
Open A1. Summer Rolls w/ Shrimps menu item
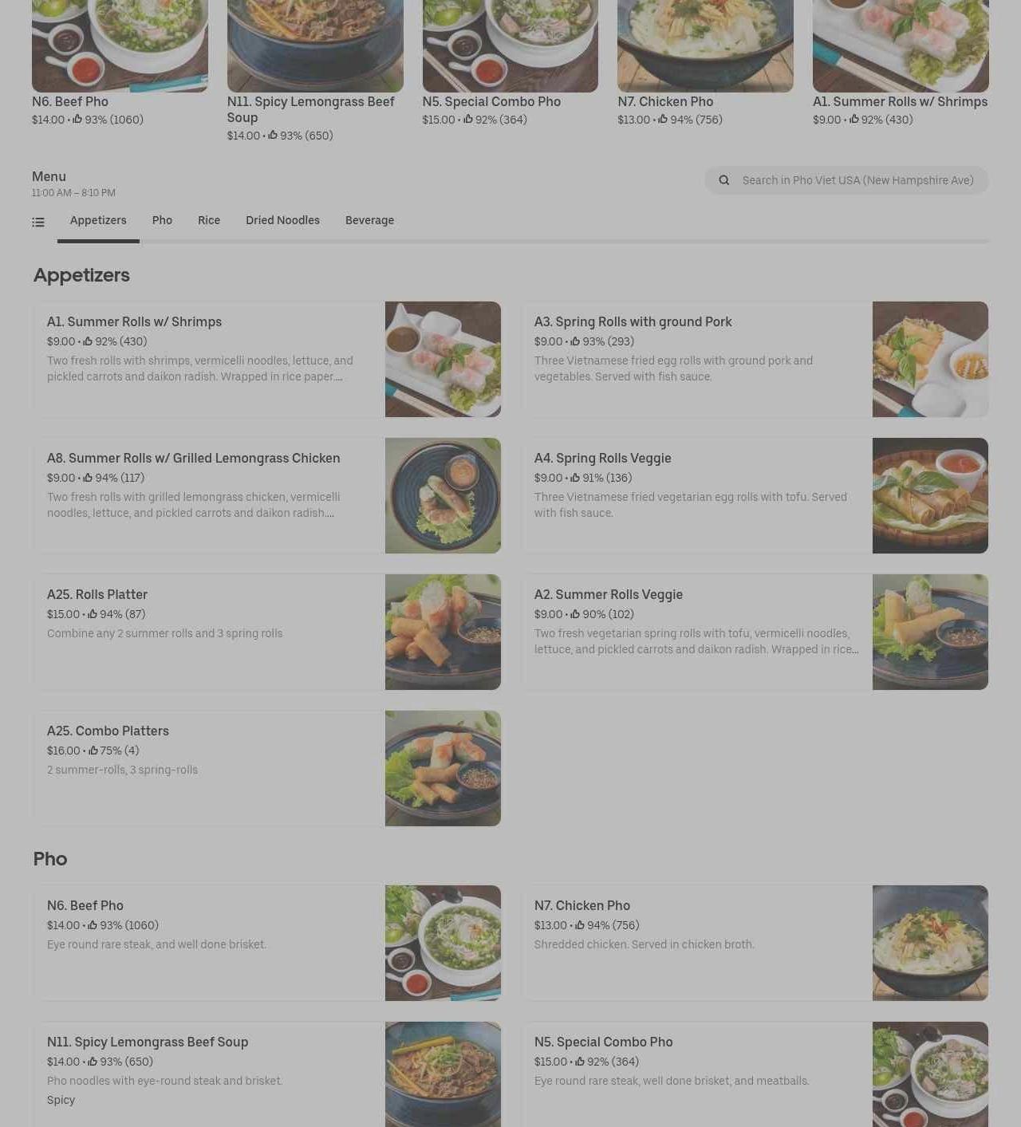point(266,359)
